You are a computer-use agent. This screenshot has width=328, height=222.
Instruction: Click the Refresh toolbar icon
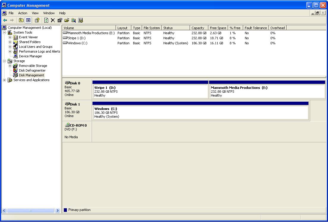coord(46,20)
